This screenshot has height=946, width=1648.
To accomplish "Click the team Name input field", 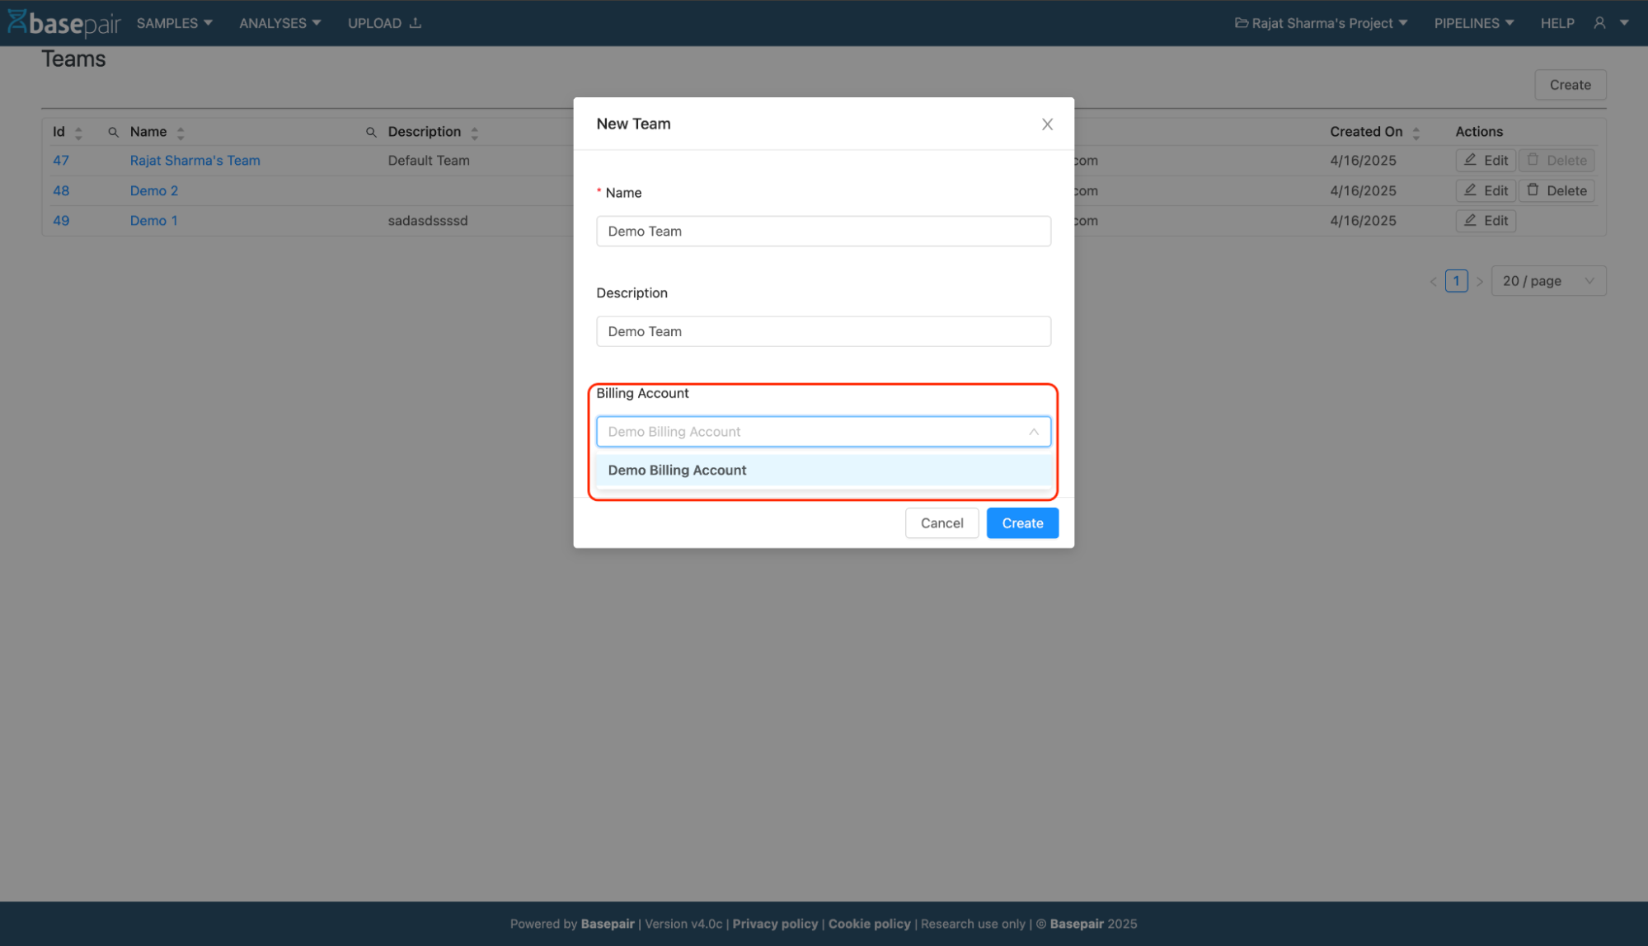I will coord(823,232).
